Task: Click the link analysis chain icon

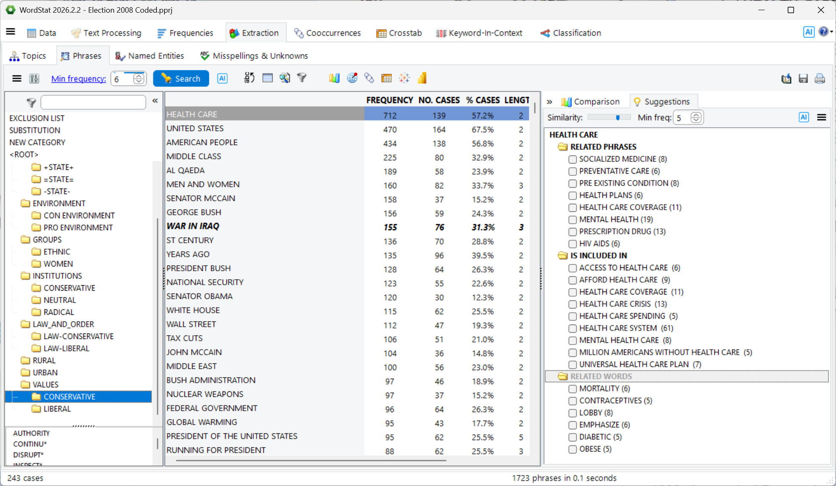Action: tap(369, 78)
